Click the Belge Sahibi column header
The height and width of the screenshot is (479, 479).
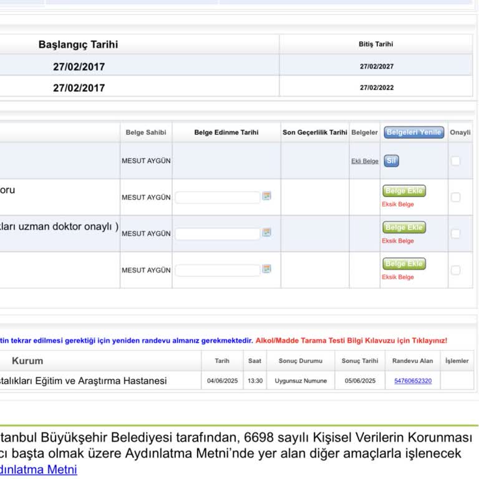(146, 132)
